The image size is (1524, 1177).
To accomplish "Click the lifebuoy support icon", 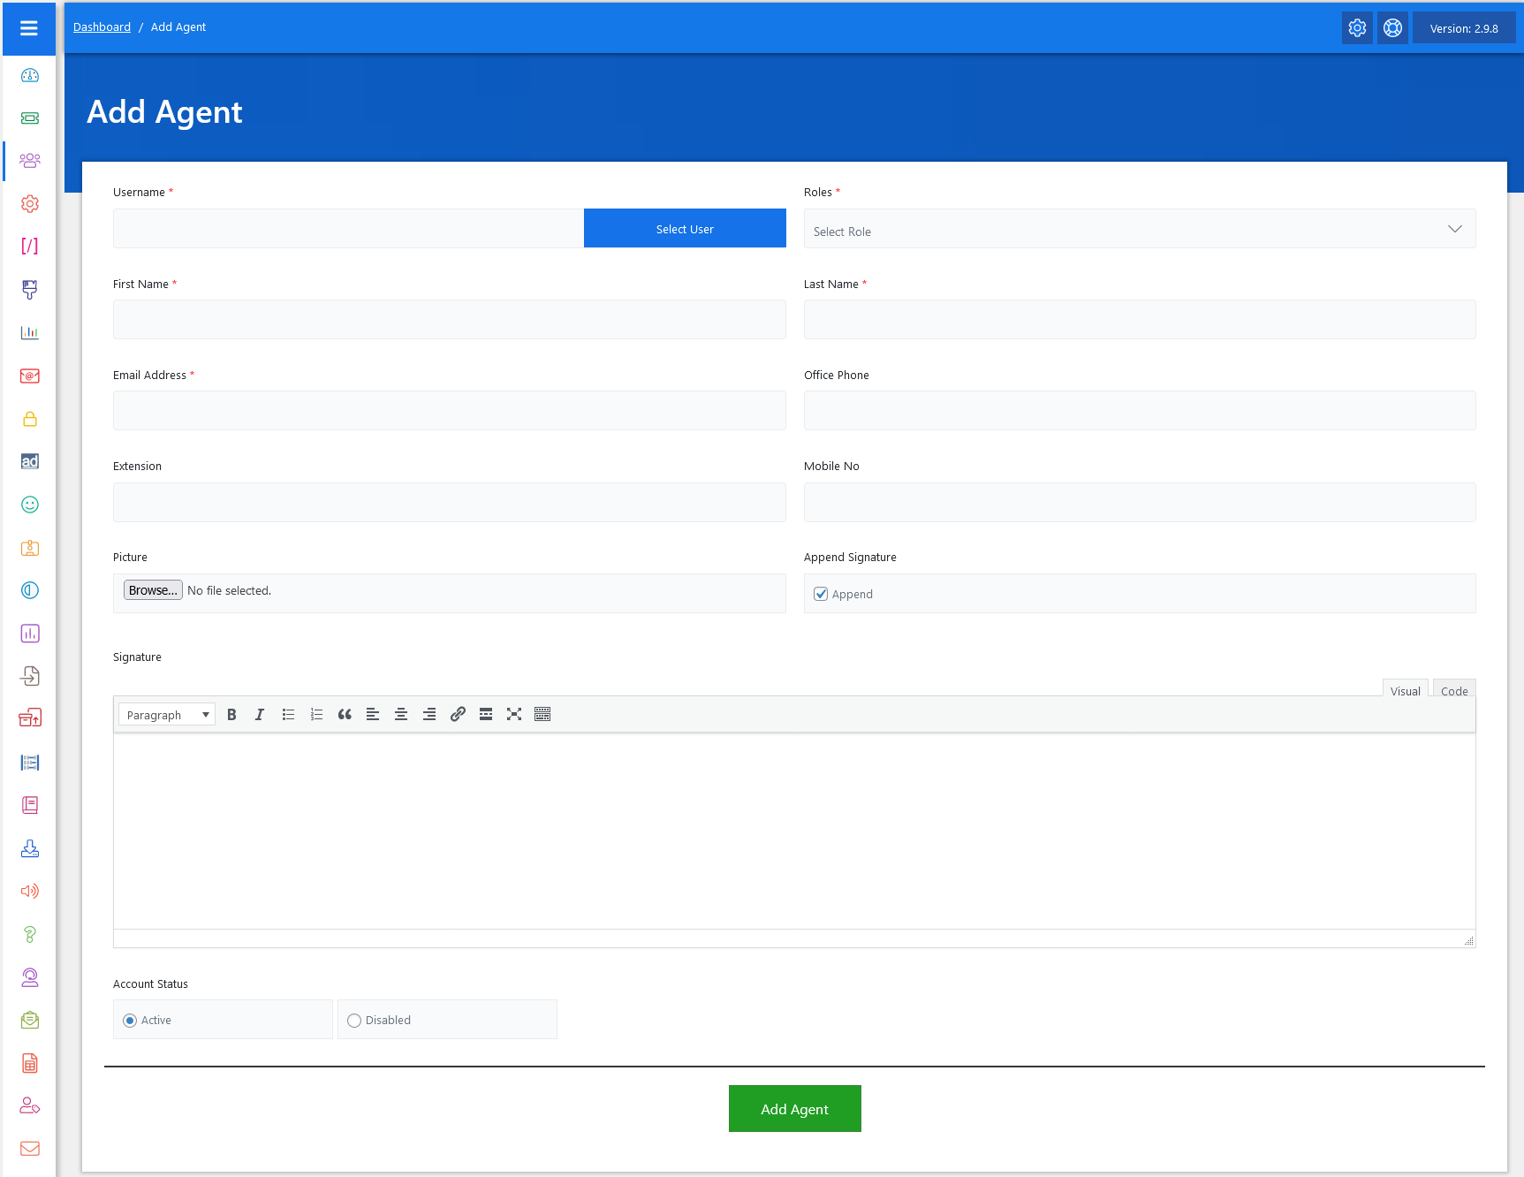I will pos(1392,28).
